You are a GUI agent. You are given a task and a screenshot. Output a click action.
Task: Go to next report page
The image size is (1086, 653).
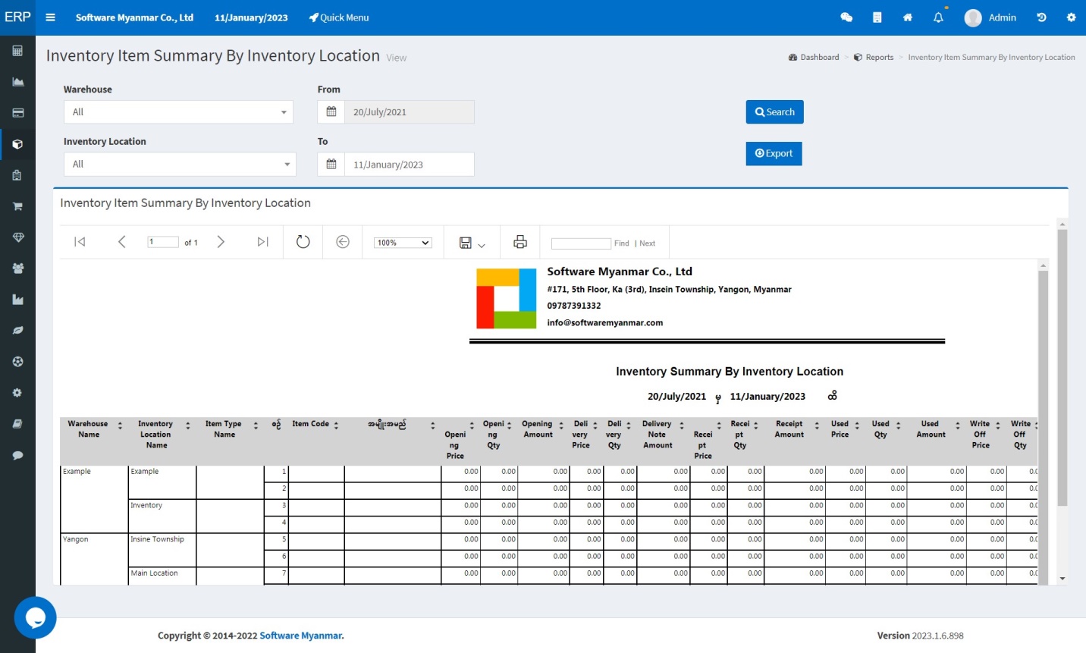pos(221,242)
